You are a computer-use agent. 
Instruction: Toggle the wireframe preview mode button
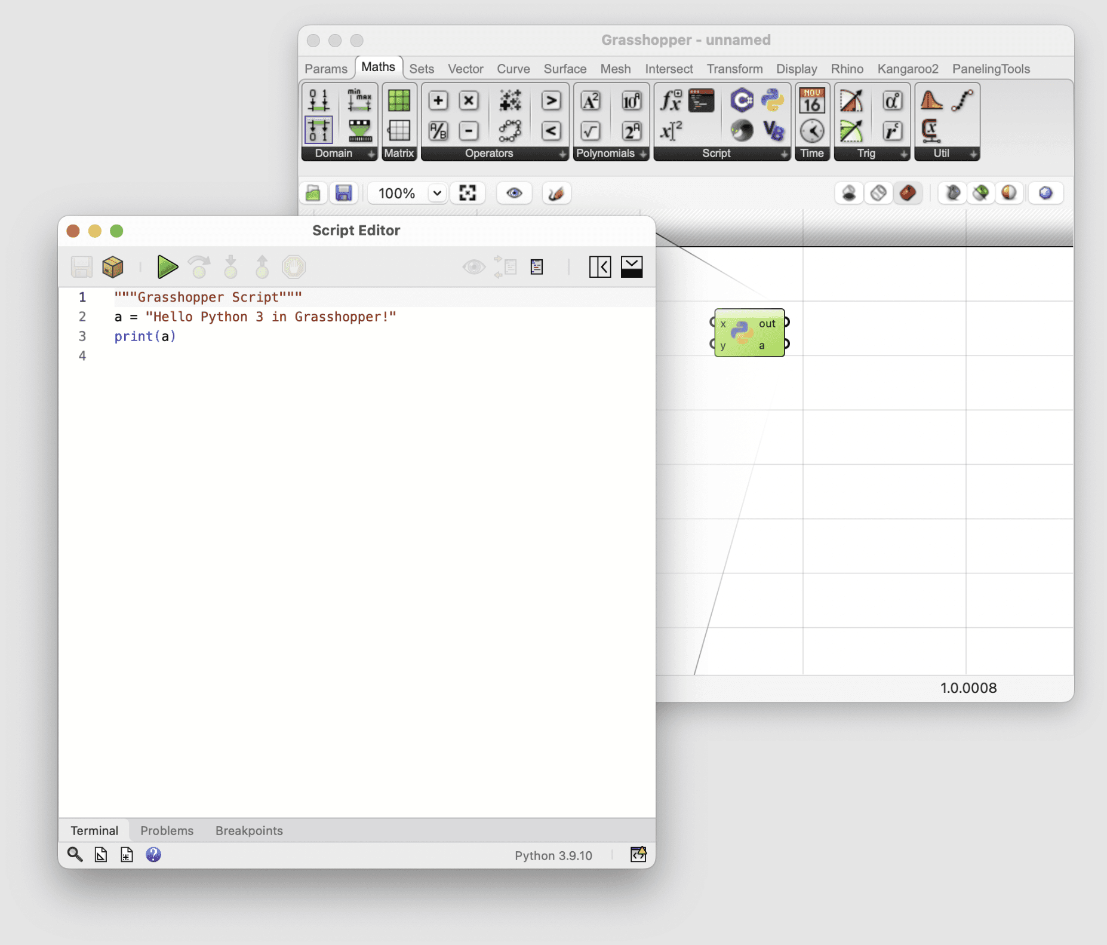pyautogui.click(x=878, y=193)
